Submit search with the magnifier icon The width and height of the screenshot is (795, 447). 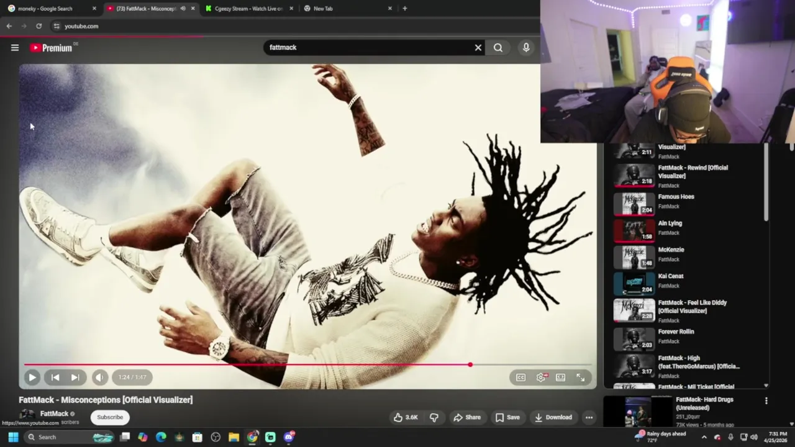click(498, 47)
